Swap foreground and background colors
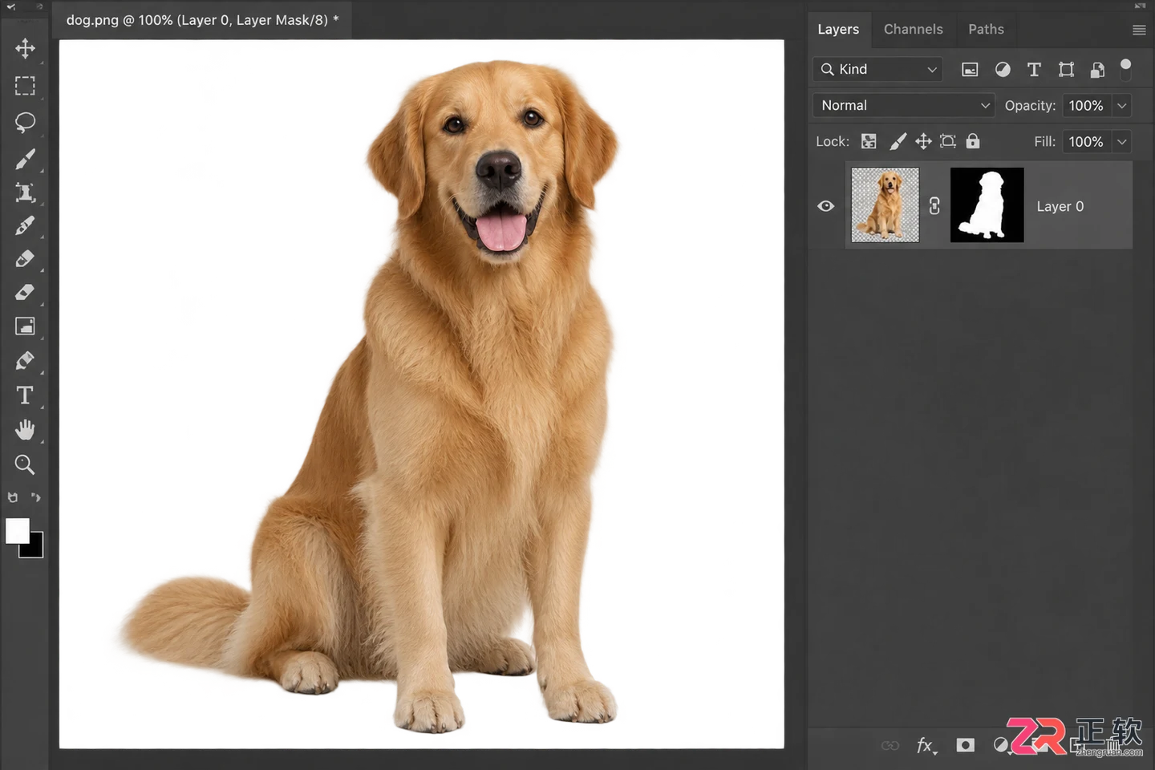 pos(36,497)
